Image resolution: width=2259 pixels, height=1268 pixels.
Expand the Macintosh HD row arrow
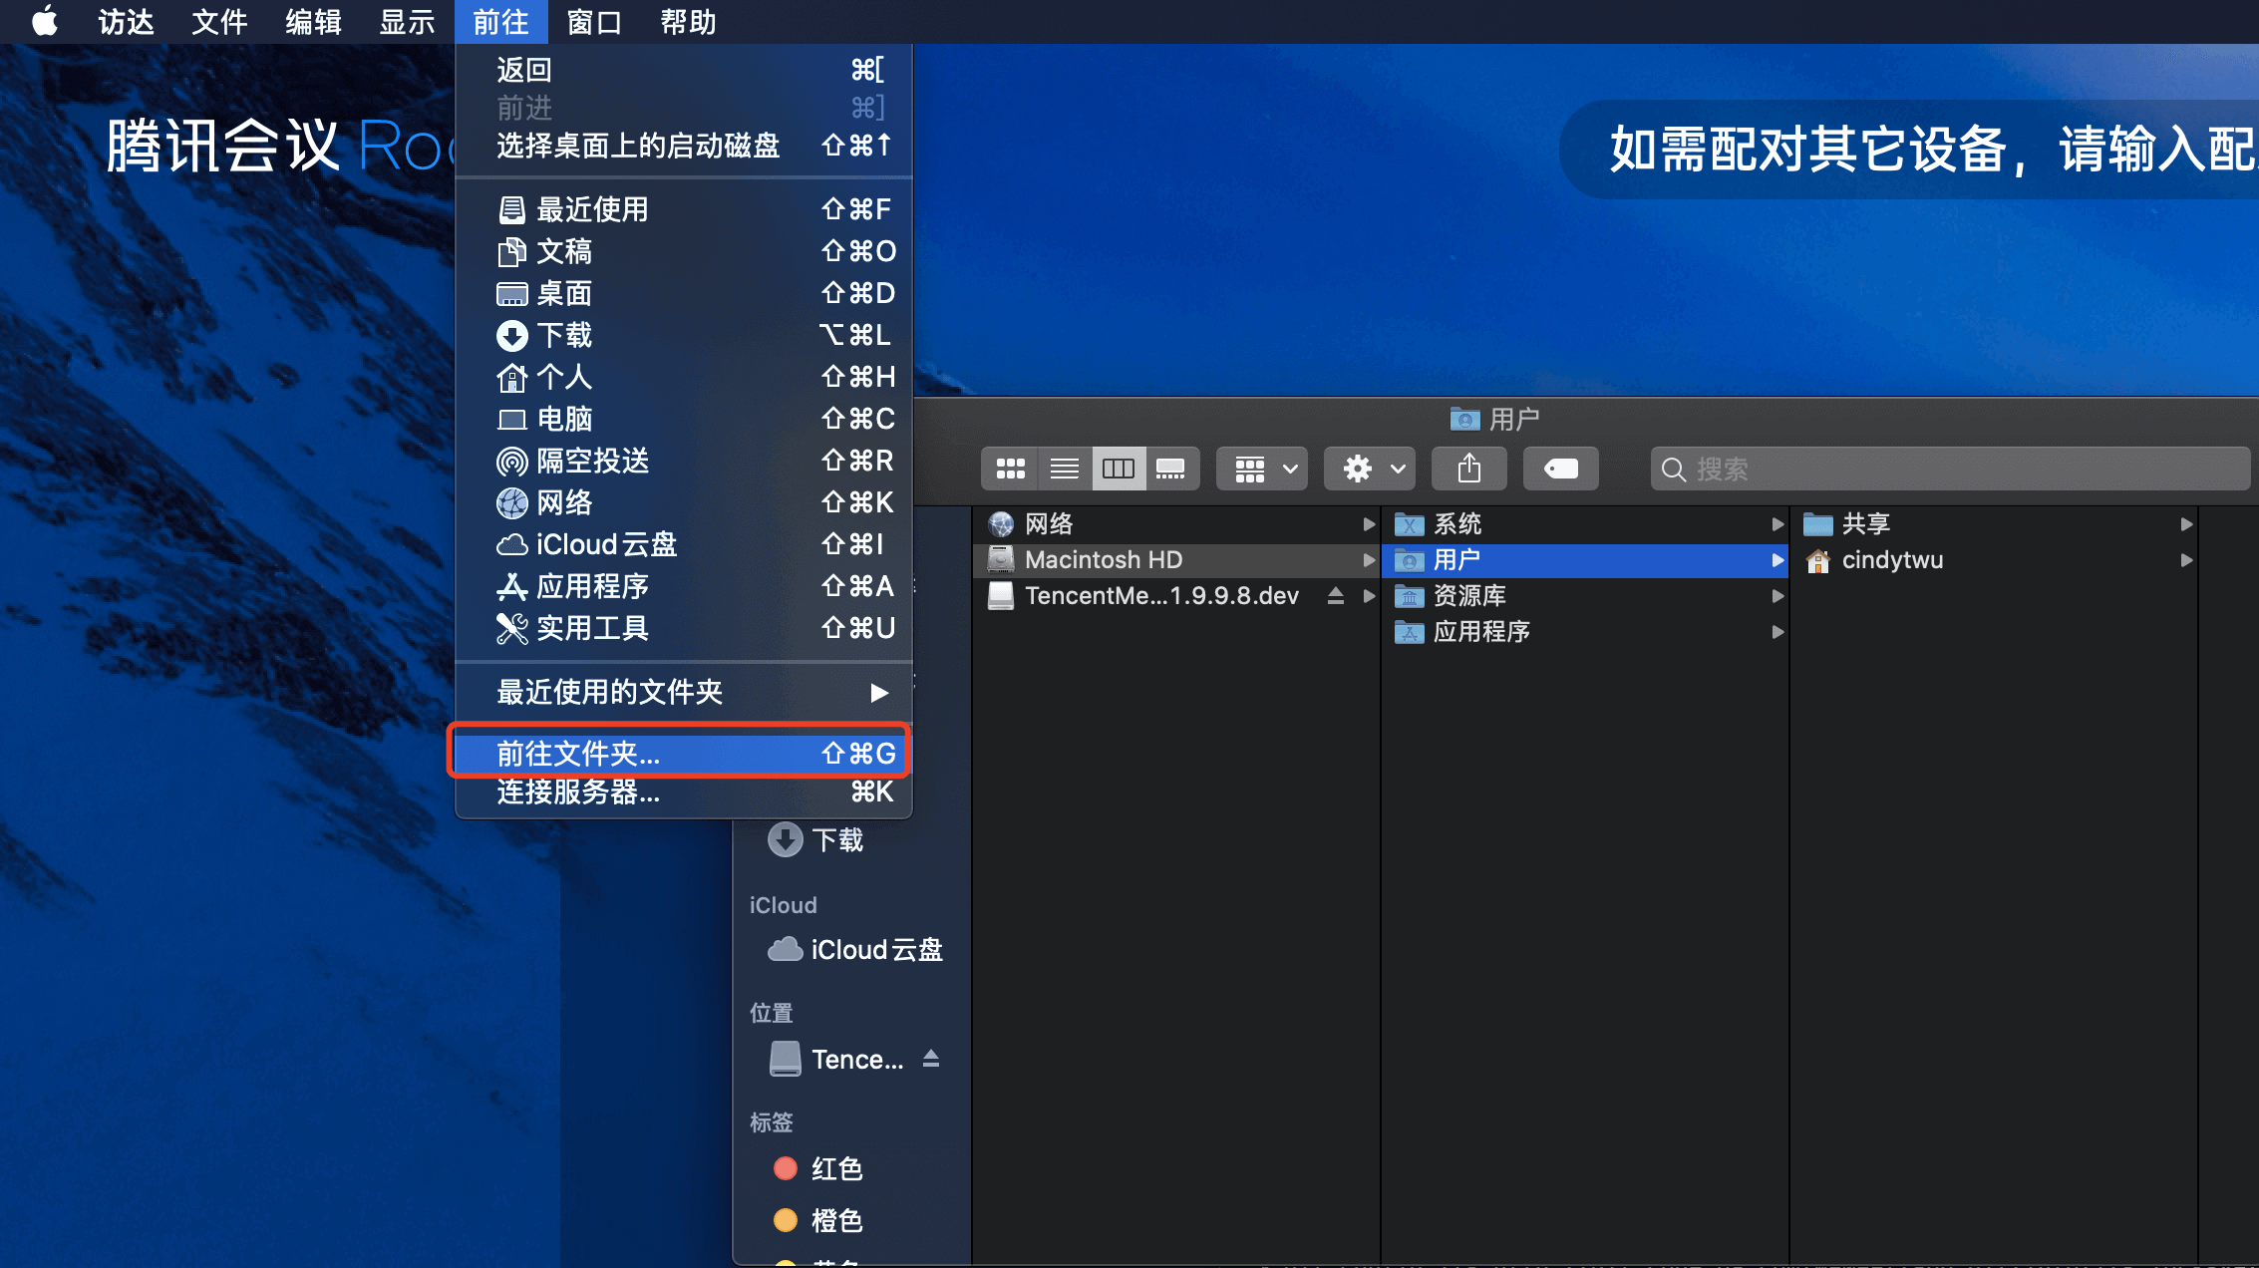pos(1369,560)
